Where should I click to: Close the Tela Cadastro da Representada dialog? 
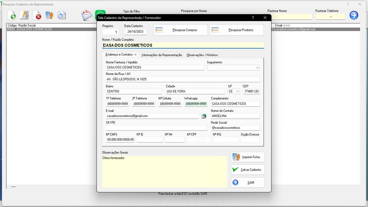265,17
